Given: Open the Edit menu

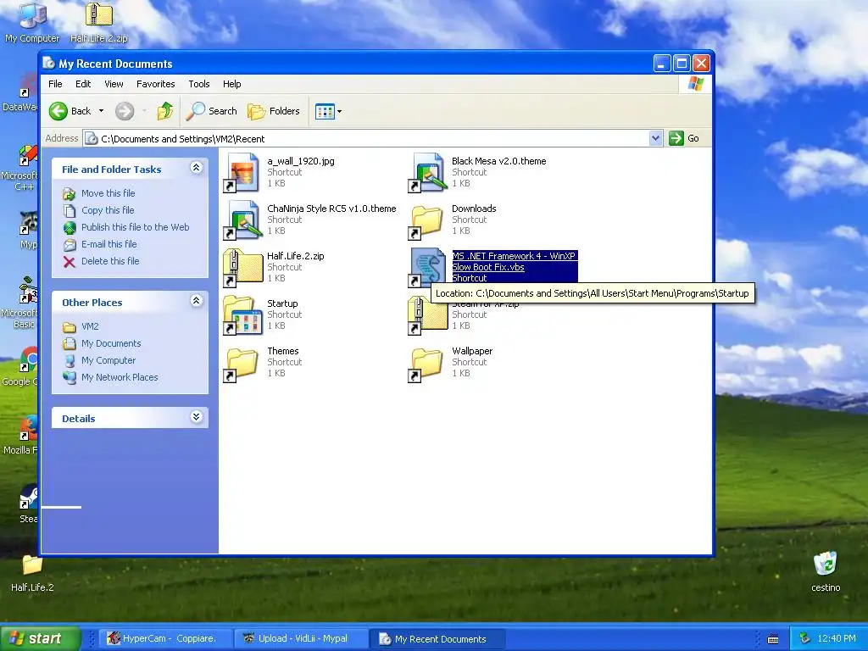Looking at the screenshot, I should pos(83,84).
